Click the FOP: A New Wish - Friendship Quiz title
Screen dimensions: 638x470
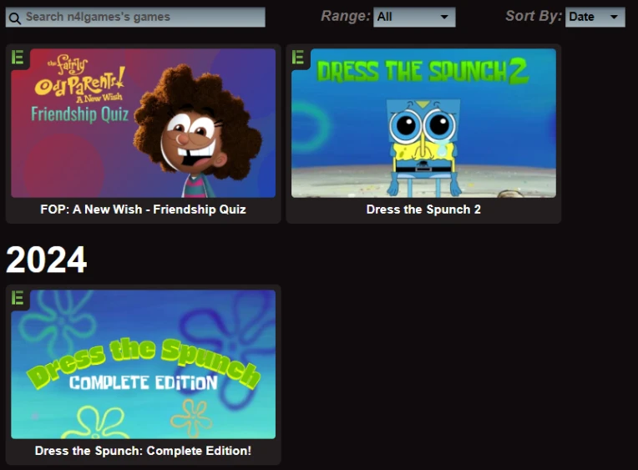pos(144,210)
